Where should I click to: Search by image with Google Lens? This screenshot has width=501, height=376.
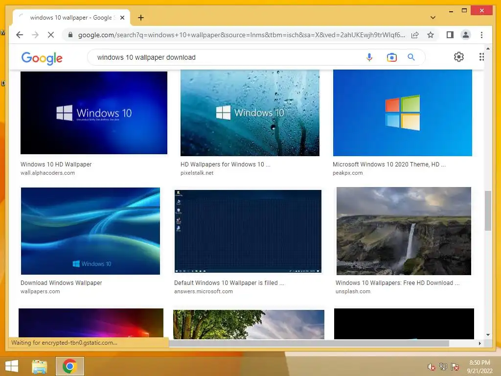point(392,57)
